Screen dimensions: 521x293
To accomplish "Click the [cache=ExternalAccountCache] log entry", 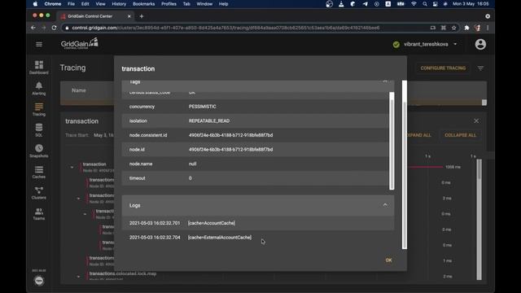I will (220, 238).
